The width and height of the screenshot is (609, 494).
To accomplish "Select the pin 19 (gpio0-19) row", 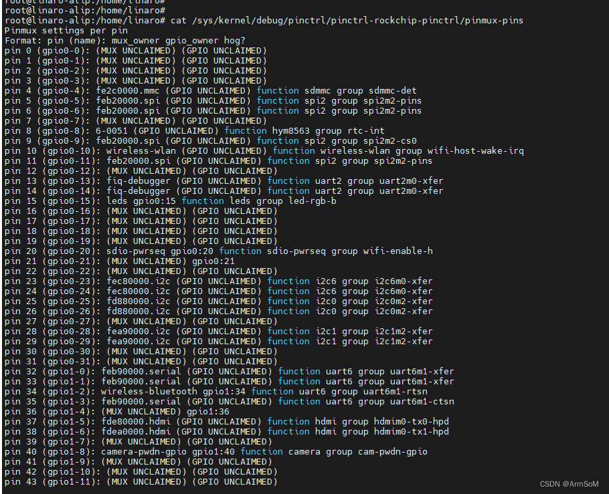I will coord(141,241).
